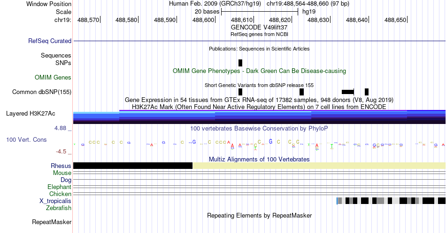The height and width of the screenshot is (233, 446).
Task: Click the 488,600 ruler position
Action: tap(203, 20)
